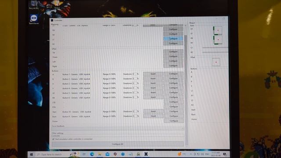Click the taskbar clock and date

tap(216, 154)
